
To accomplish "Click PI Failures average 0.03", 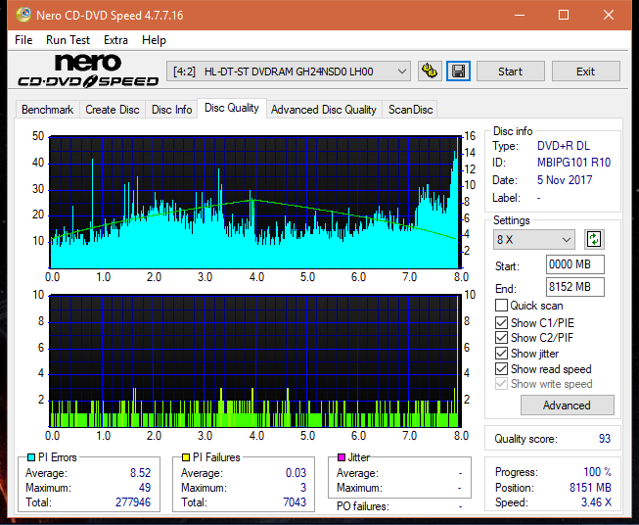I will click(x=296, y=473).
